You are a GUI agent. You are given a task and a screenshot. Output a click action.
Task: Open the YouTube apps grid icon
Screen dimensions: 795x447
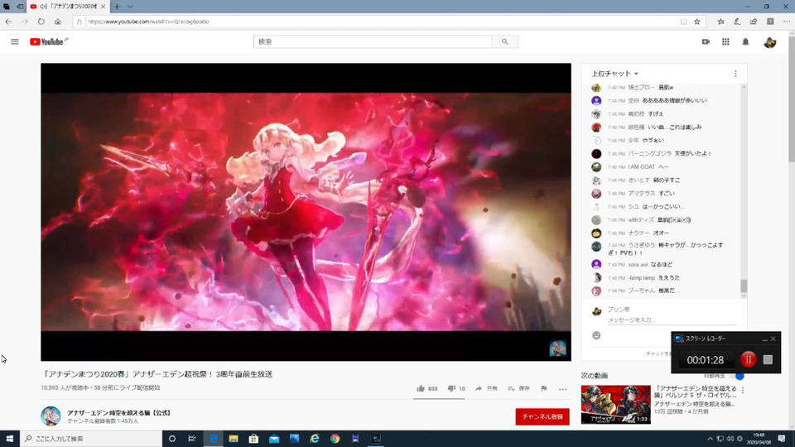click(x=725, y=41)
